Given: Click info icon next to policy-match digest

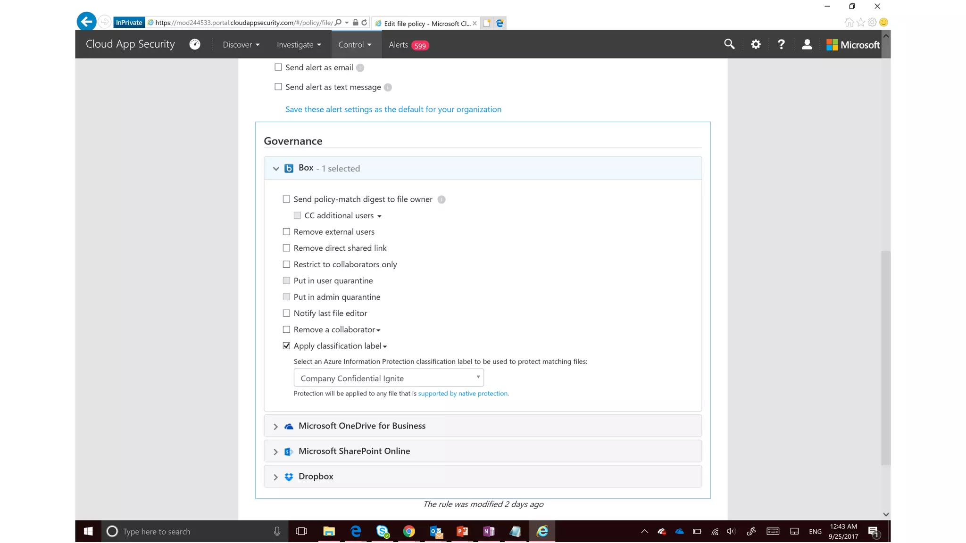Looking at the screenshot, I should point(441,199).
